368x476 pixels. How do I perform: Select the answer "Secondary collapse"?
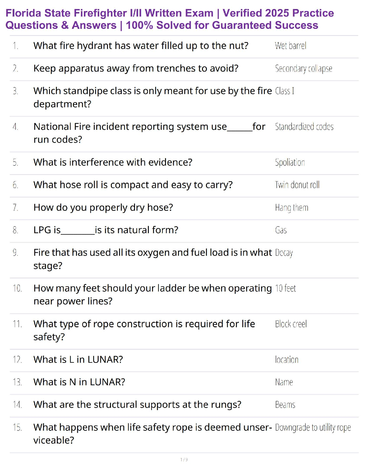(303, 69)
